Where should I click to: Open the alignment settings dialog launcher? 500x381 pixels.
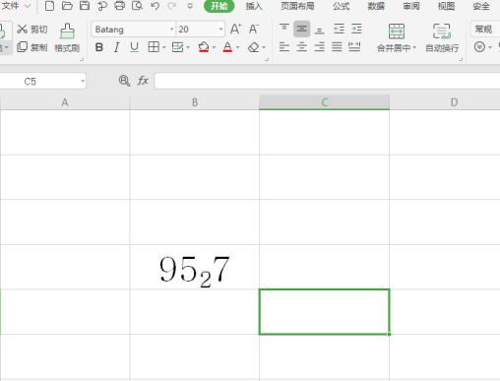[461, 59]
